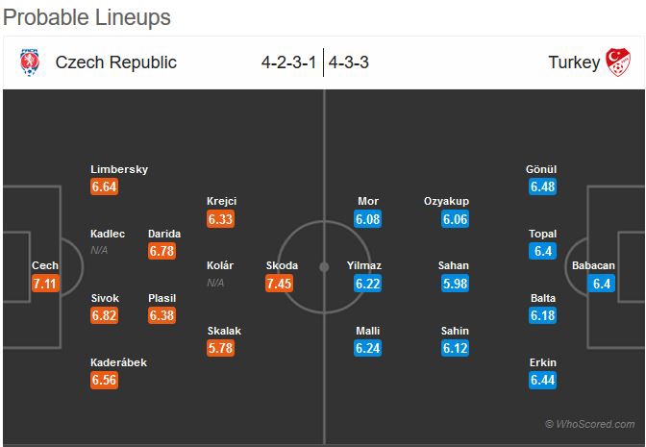Click Babacan's 6.4 rating badge
The image size is (646, 447).
coord(602,284)
